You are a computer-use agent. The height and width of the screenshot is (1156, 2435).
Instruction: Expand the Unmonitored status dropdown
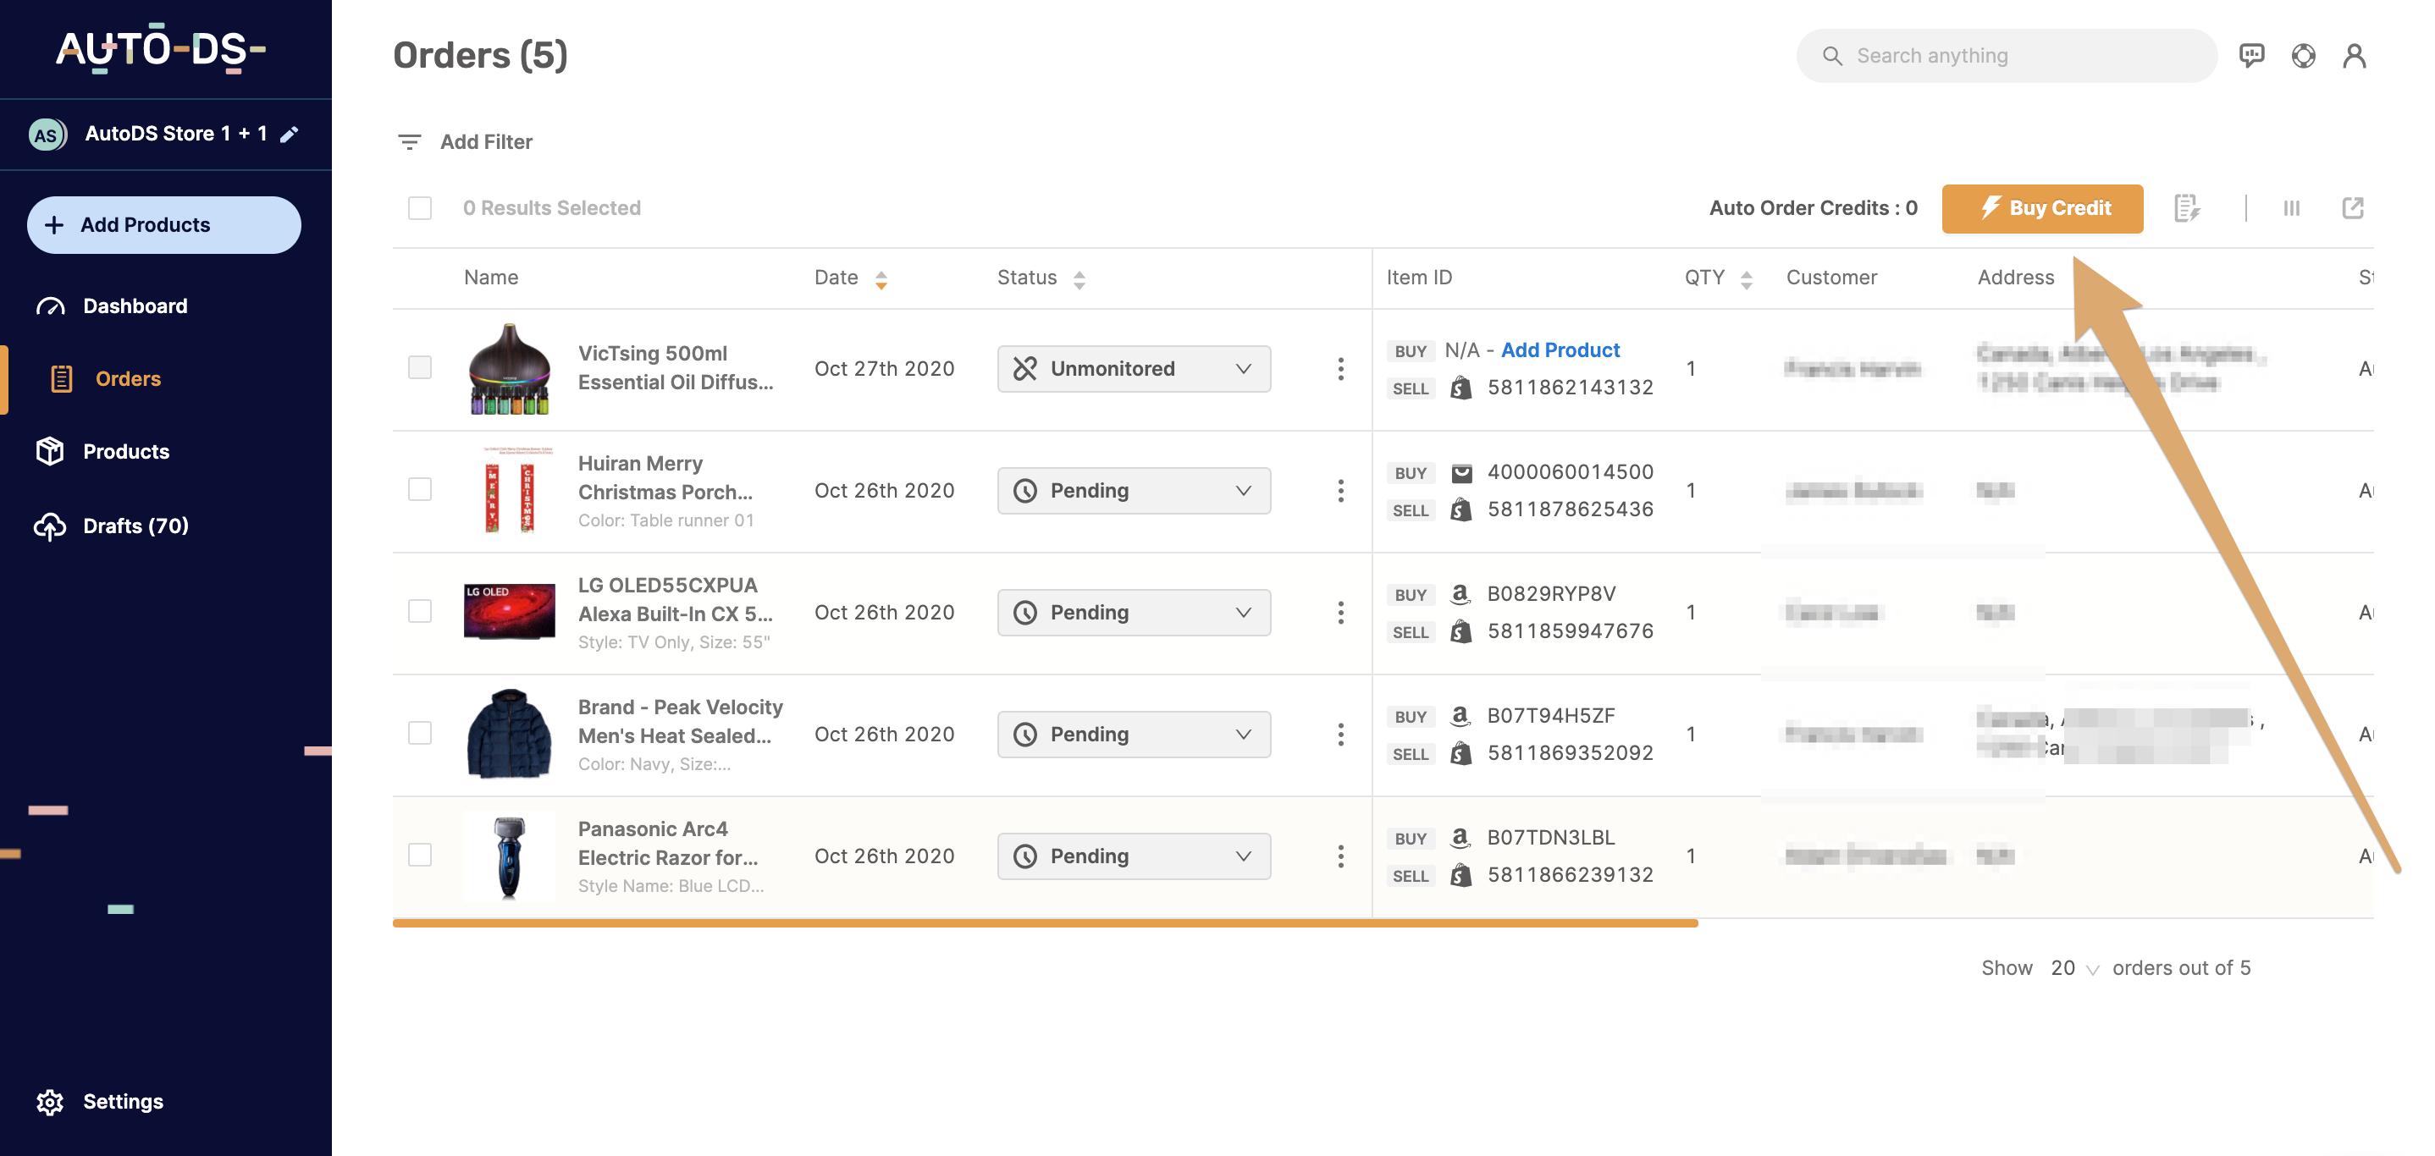(1134, 368)
